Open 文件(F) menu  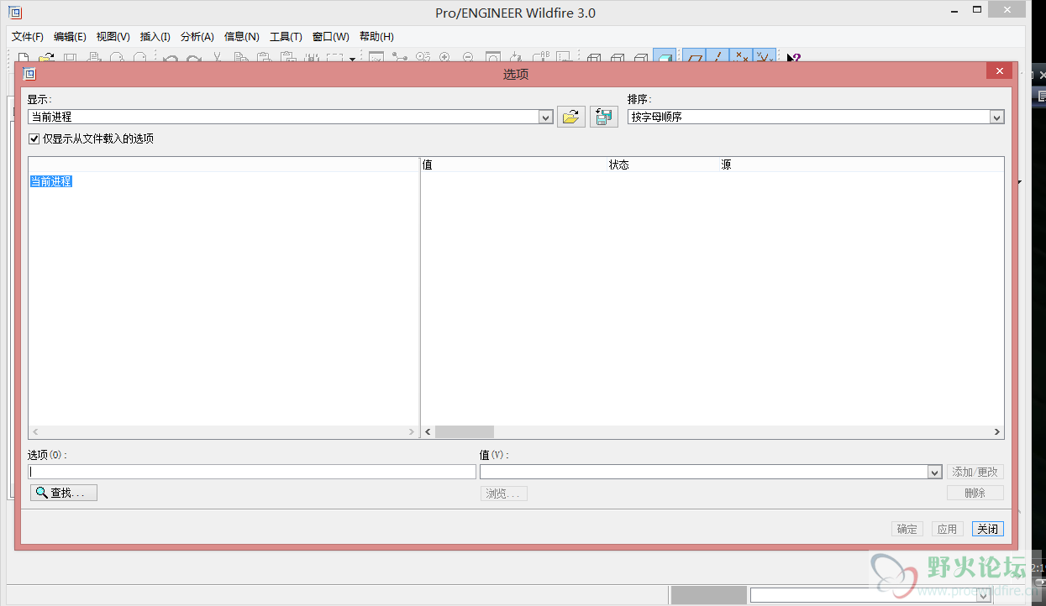28,37
